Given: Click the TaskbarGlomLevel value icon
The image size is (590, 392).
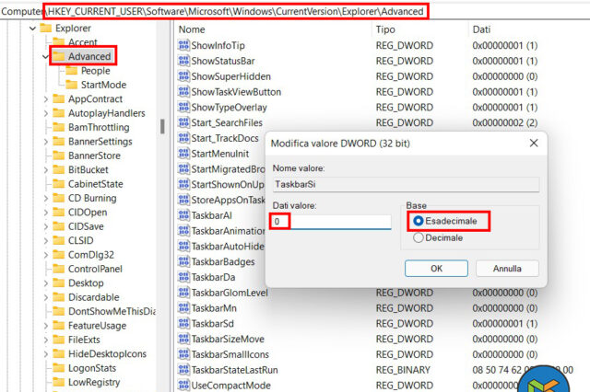Looking at the screenshot, I should pyautogui.click(x=183, y=293).
